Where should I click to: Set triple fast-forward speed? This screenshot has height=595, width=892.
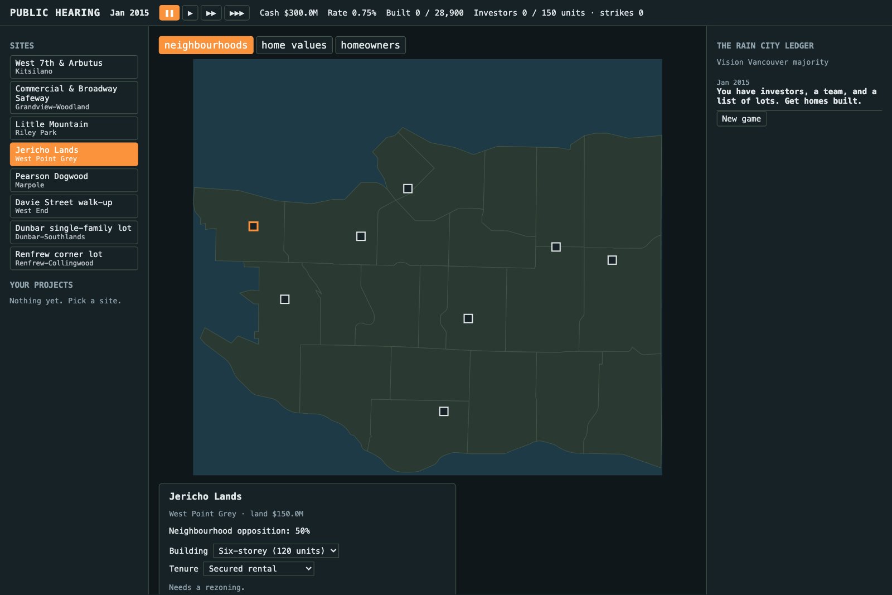[237, 13]
